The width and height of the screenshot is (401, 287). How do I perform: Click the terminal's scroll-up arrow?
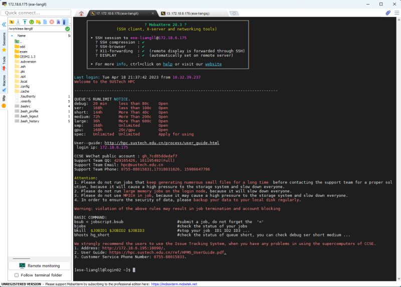(x=398, y=20)
